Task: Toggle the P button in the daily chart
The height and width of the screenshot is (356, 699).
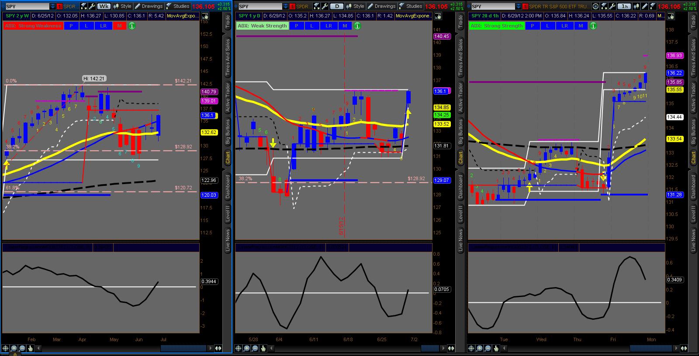Action: click(x=296, y=26)
